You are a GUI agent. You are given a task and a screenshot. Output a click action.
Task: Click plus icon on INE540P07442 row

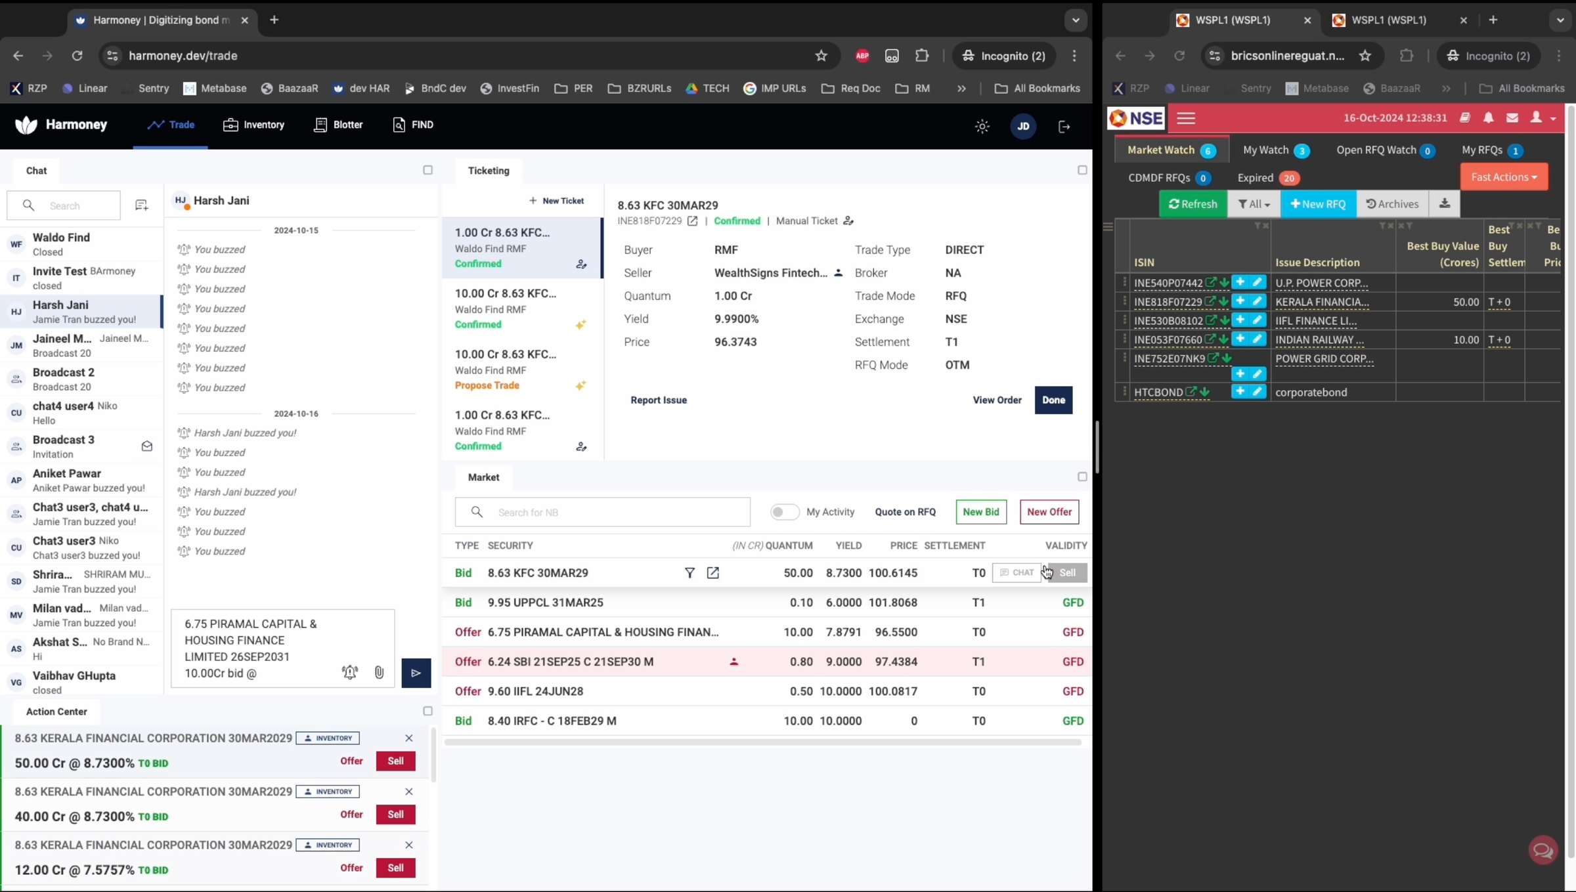(1240, 282)
